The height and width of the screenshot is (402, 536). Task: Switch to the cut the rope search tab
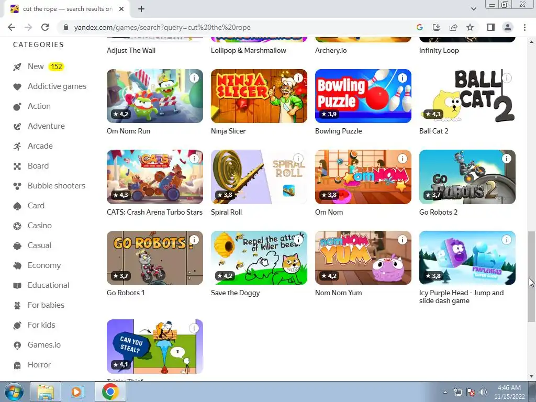pyautogui.click(x=67, y=9)
